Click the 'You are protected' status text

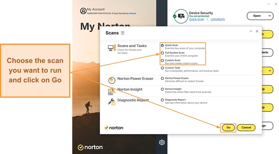pyautogui.click(x=199, y=16)
